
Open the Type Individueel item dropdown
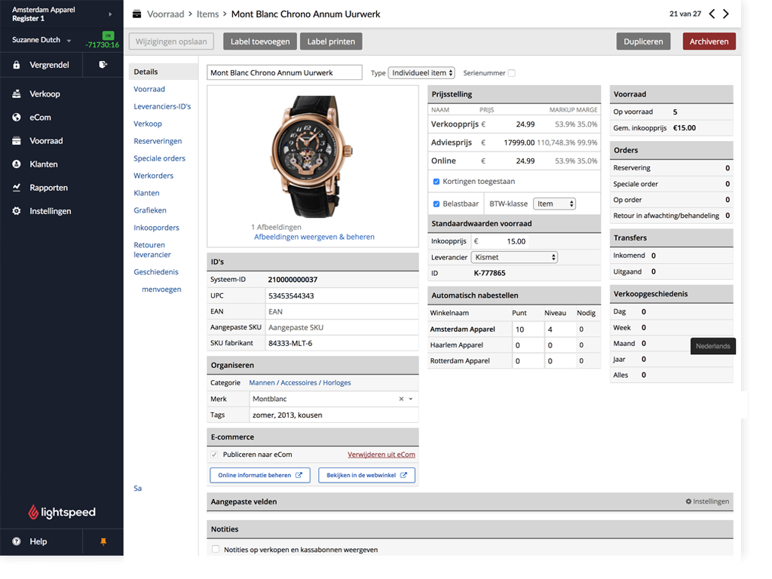421,73
